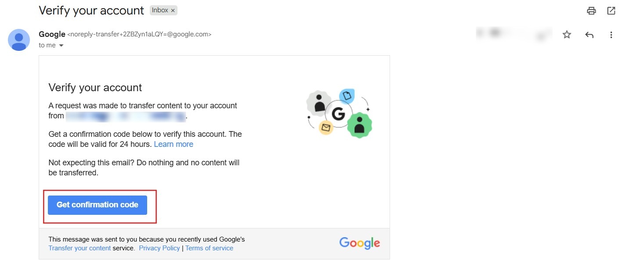Open the Terms of service link
This screenshot has height=274, width=622.
tap(209, 248)
